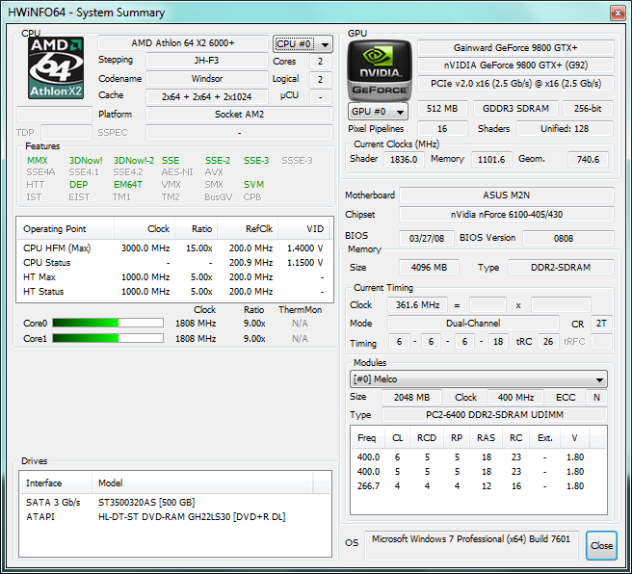Click the Interface column header in Drives
The image size is (632, 574).
coord(56,483)
